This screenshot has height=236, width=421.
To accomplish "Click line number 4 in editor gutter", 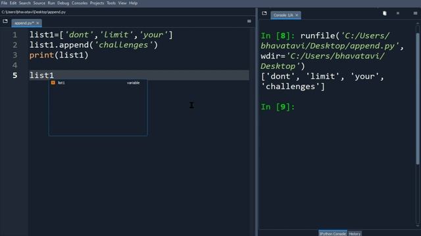I will [x=14, y=66].
